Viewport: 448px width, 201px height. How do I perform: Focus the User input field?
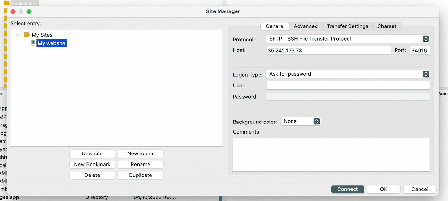[x=348, y=86]
